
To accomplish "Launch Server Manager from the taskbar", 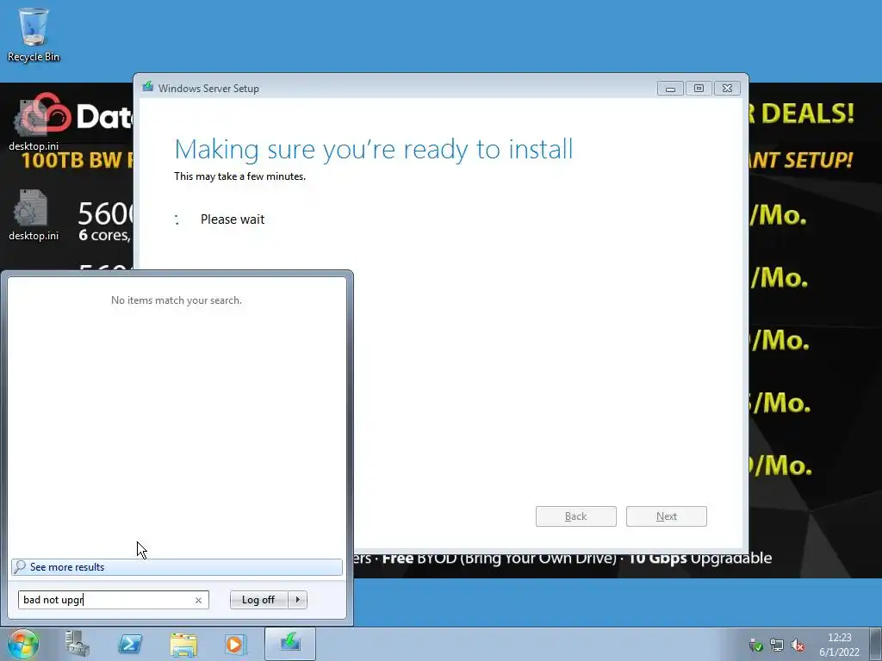I will pyautogui.click(x=77, y=644).
